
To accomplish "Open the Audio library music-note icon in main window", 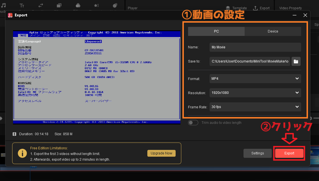I will click(x=3, y=5).
